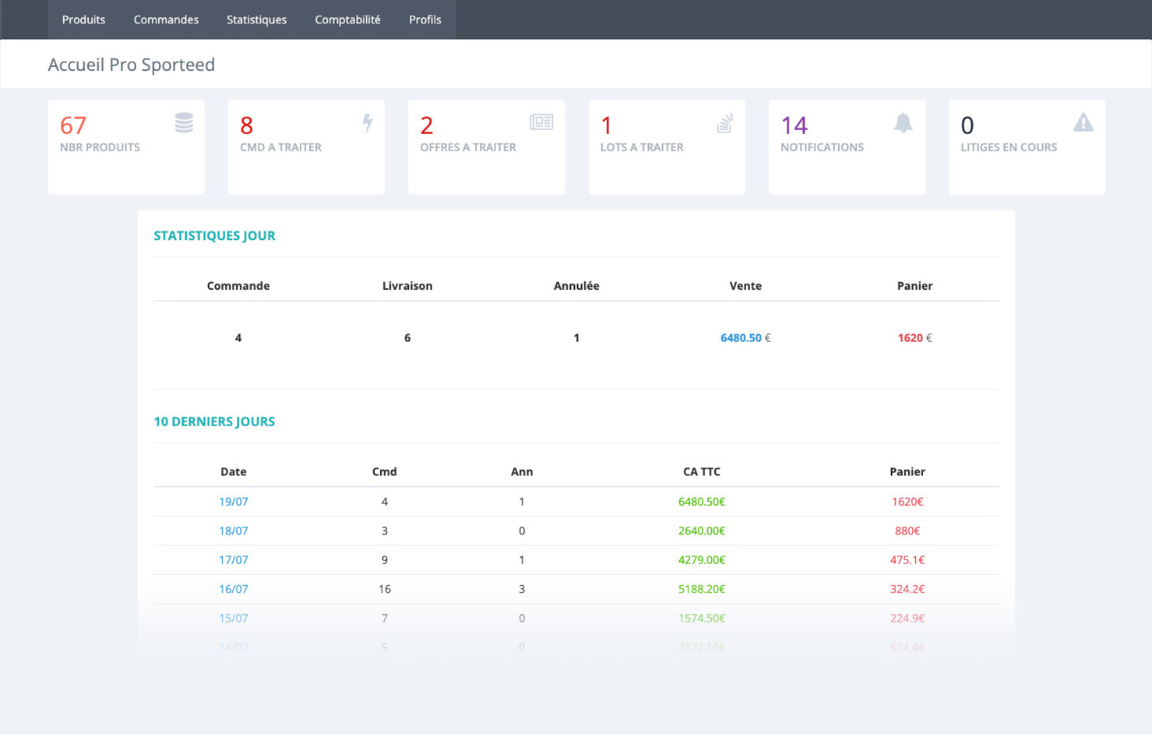Click the lightning bolt icon on orders card
The height and width of the screenshot is (734, 1152).
368,123
